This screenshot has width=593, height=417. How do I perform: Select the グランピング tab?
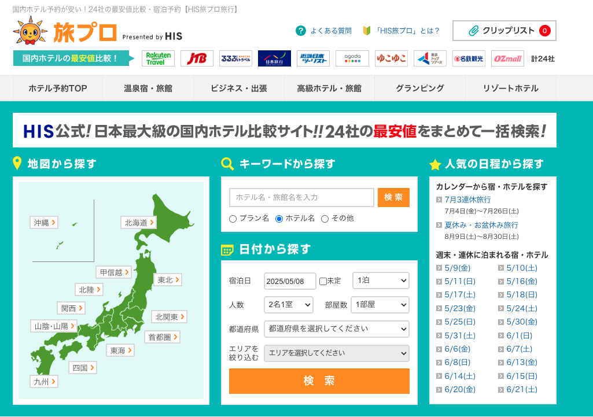click(x=420, y=88)
